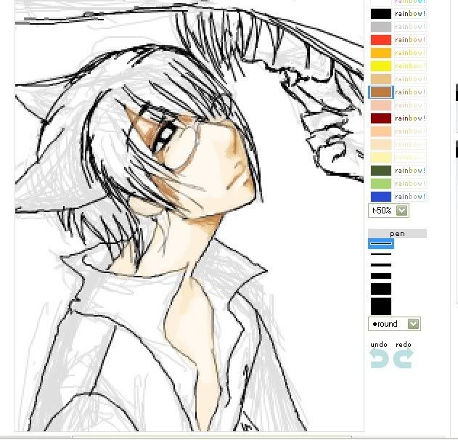Screen dimensions: 458x440
Task: Choose the bright yellow color swatch
Action: point(381,66)
